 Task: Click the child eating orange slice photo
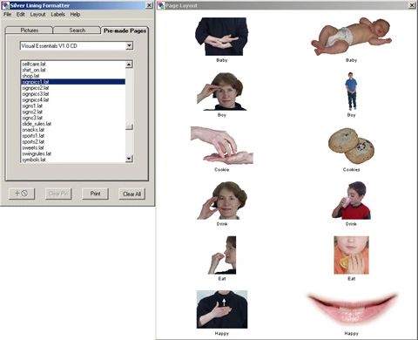[x=351, y=255]
